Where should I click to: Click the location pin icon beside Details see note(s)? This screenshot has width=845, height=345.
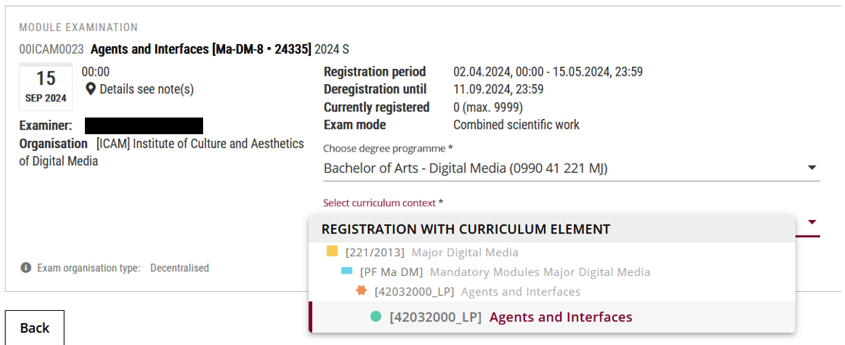(91, 89)
